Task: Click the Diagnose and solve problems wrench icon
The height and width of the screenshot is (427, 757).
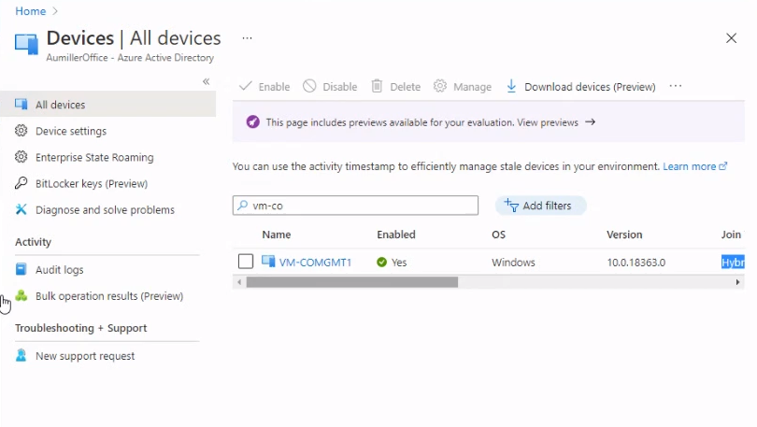Action: (21, 209)
